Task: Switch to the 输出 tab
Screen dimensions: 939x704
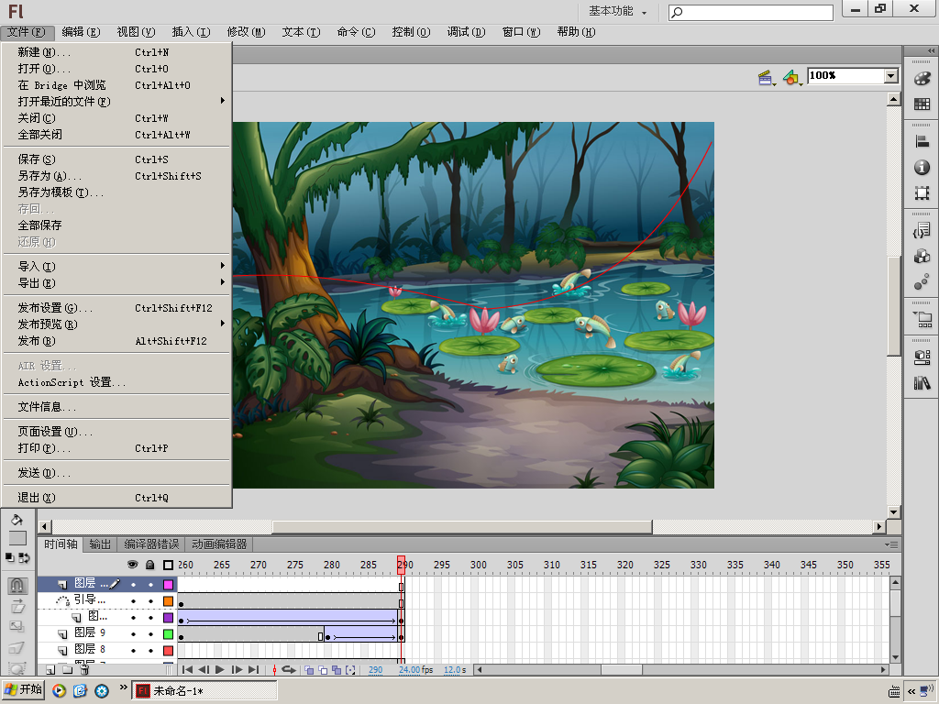Action: coord(100,544)
